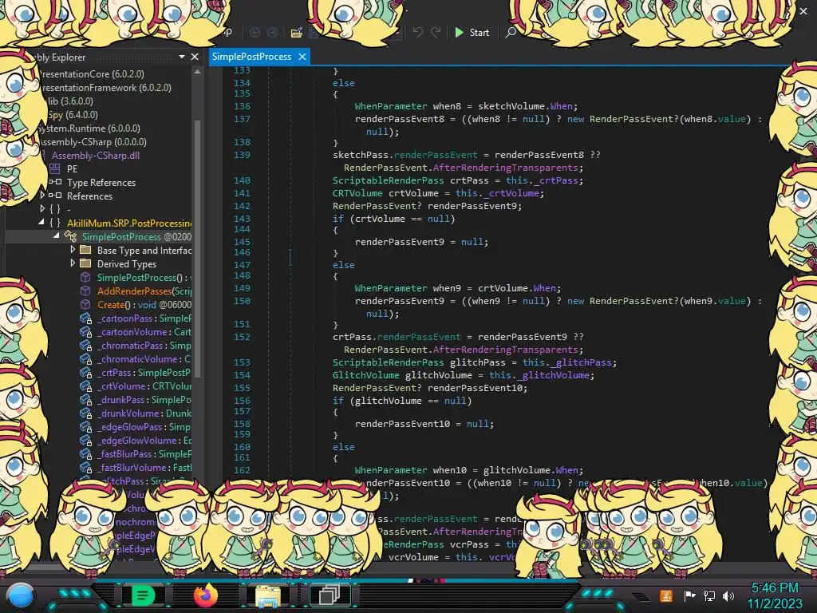The height and width of the screenshot is (613, 817).
Task: Select PresentationFramework (6.0.2.0) assembly
Action: point(105,88)
